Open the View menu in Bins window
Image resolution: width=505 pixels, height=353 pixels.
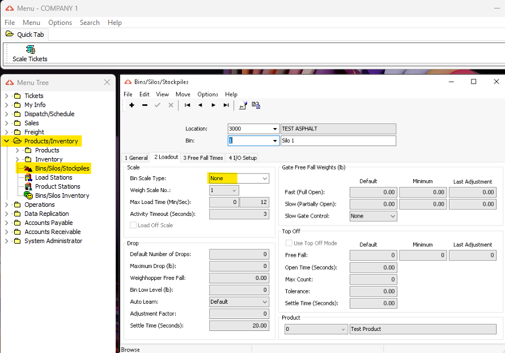[162, 95]
